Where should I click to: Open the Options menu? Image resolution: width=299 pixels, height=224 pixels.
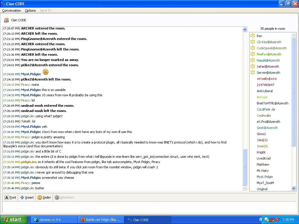coord(30,10)
